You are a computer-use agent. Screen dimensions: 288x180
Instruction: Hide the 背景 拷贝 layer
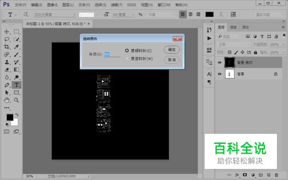pyautogui.click(x=219, y=63)
